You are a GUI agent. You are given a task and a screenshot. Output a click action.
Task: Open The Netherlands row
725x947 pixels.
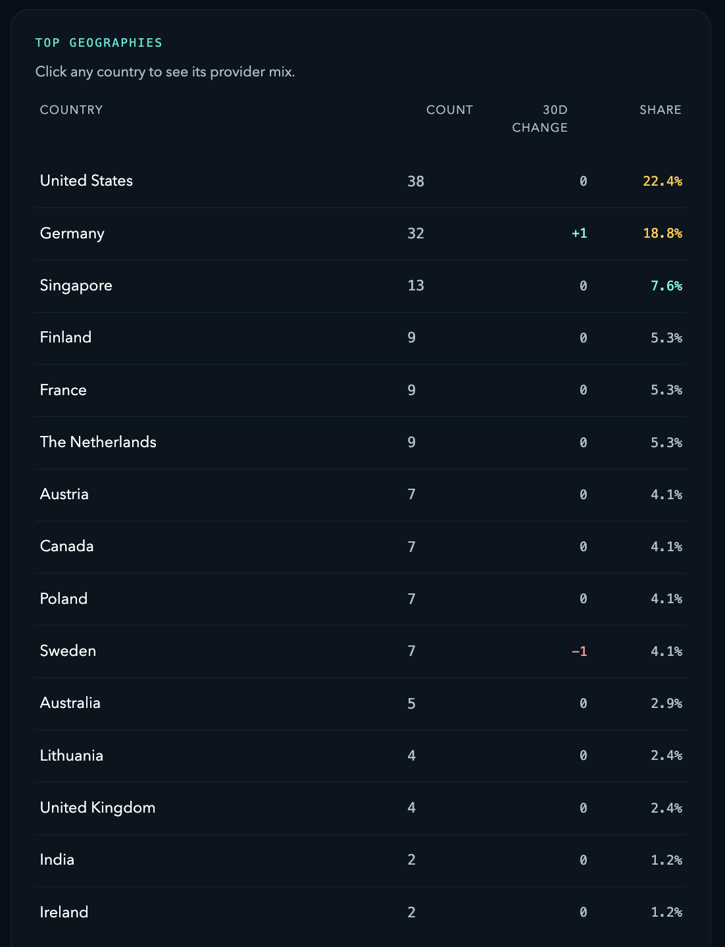coord(98,442)
